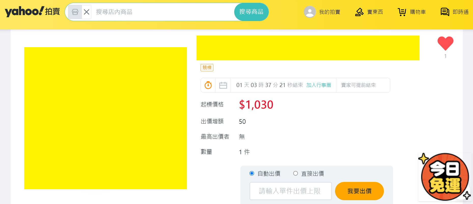The height and width of the screenshot is (204, 473).
Task: Open the user avatar profile icon
Action: [310, 12]
